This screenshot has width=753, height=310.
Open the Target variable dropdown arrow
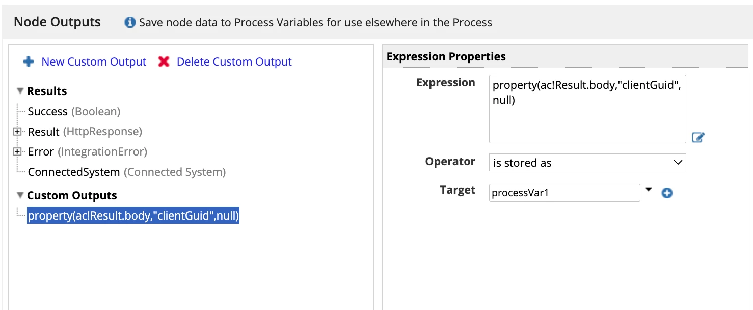(x=648, y=190)
